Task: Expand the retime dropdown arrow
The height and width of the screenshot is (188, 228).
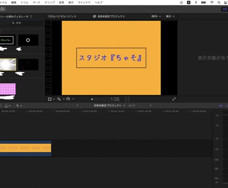Action: tap(73, 99)
